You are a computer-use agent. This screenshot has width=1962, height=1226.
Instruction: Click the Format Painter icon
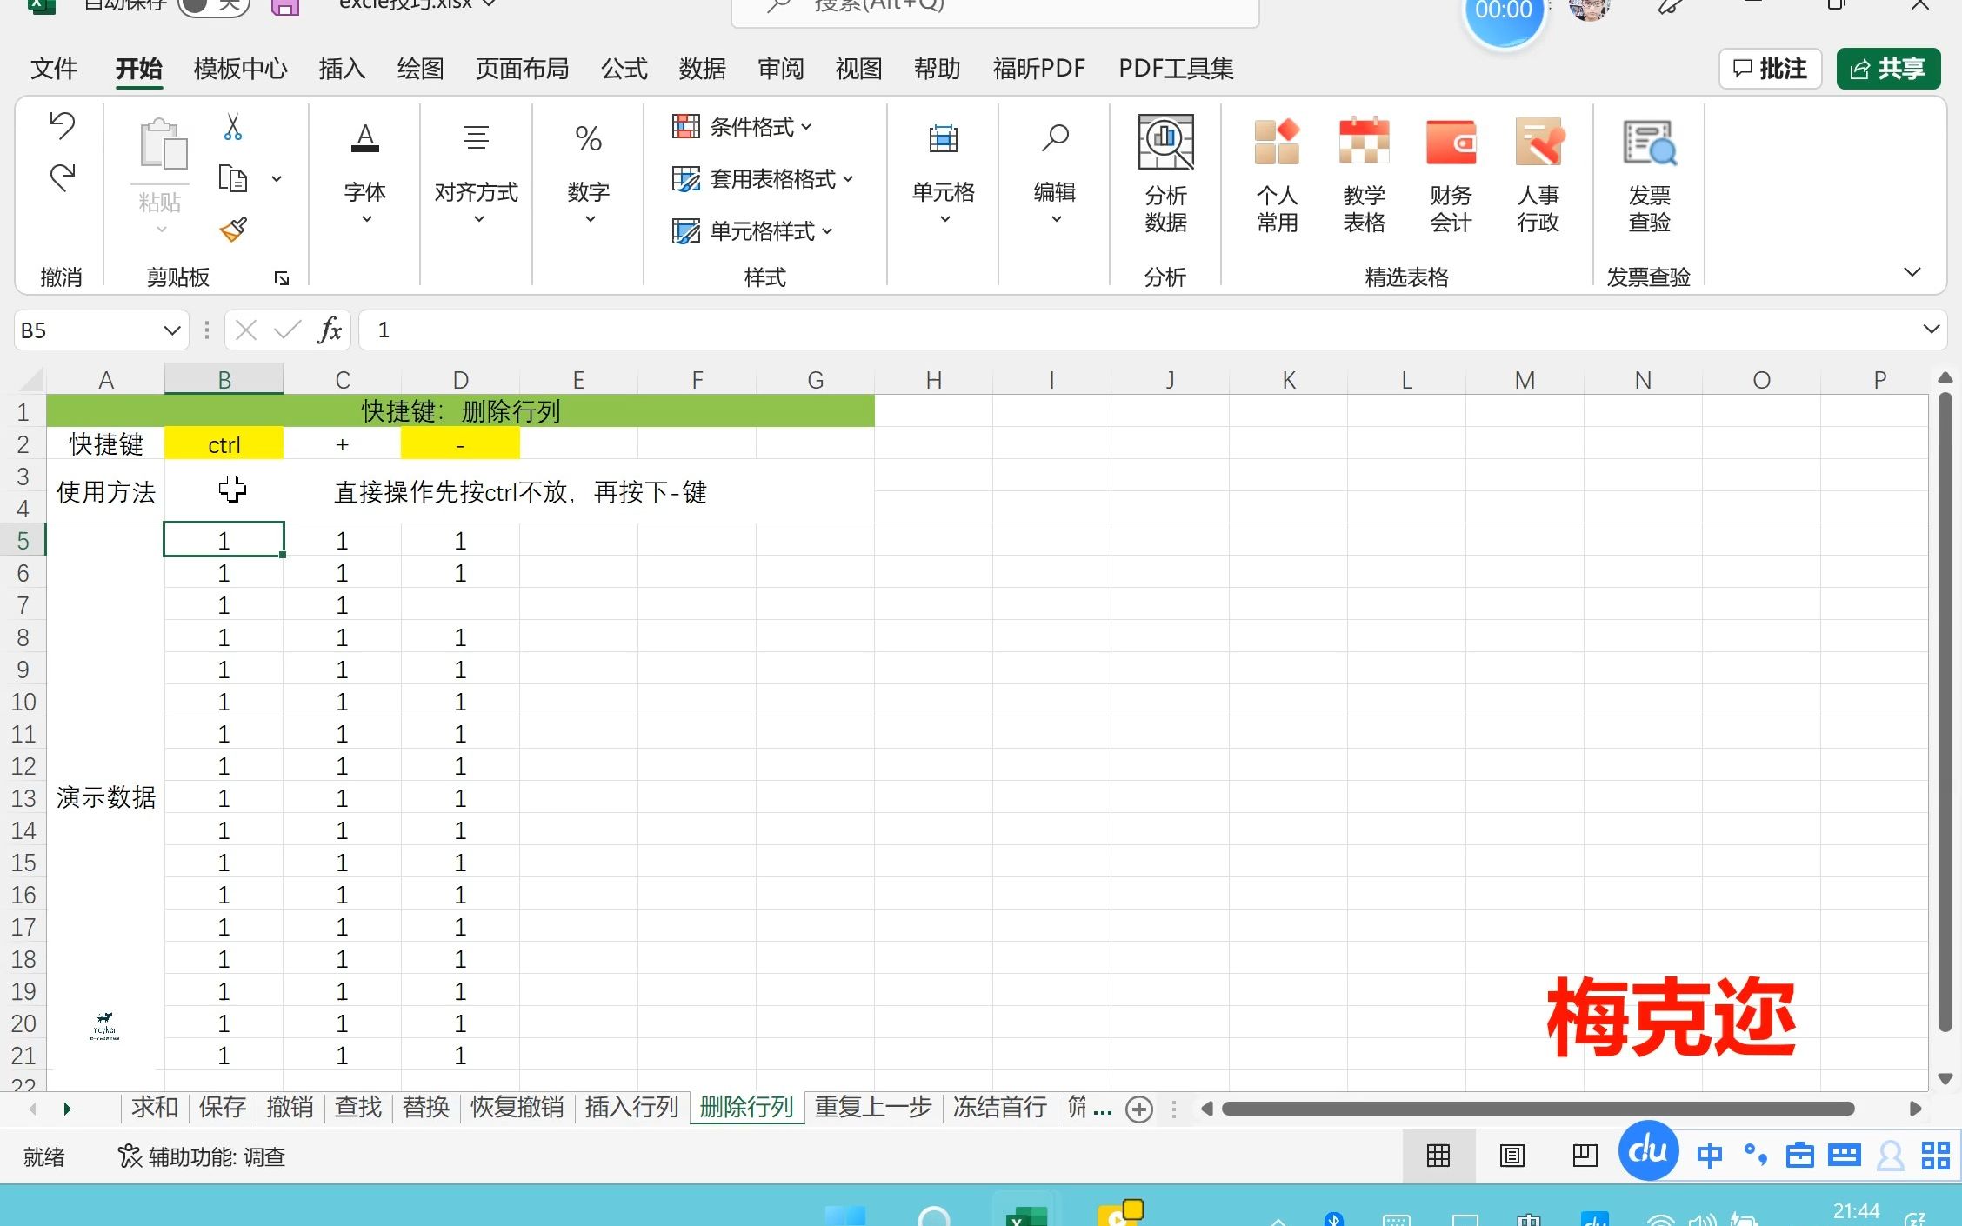[x=233, y=230]
